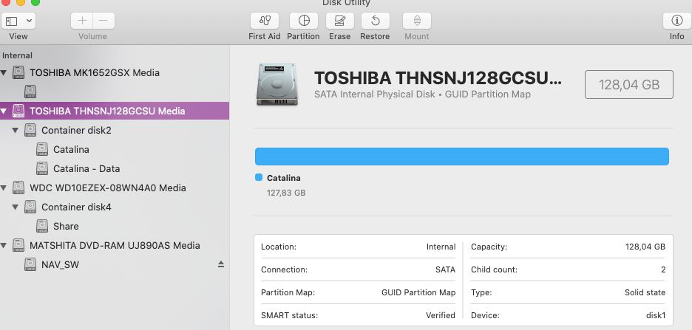The image size is (692, 330).
Task: Select TOSHIBA THNSNJ128GCSU Media row
Action: point(115,111)
